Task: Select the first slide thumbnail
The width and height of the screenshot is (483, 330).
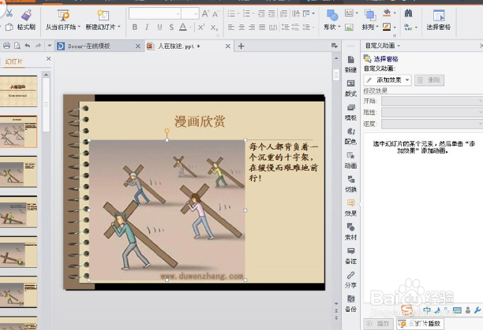Action: pyautogui.click(x=18, y=91)
